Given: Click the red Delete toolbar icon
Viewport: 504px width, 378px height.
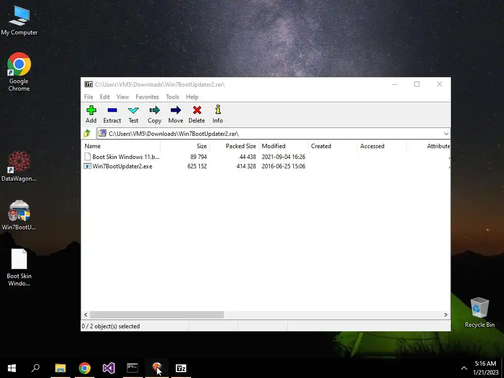Looking at the screenshot, I should 197,114.
